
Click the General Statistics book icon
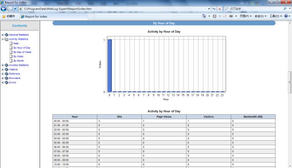[x=6, y=35]
